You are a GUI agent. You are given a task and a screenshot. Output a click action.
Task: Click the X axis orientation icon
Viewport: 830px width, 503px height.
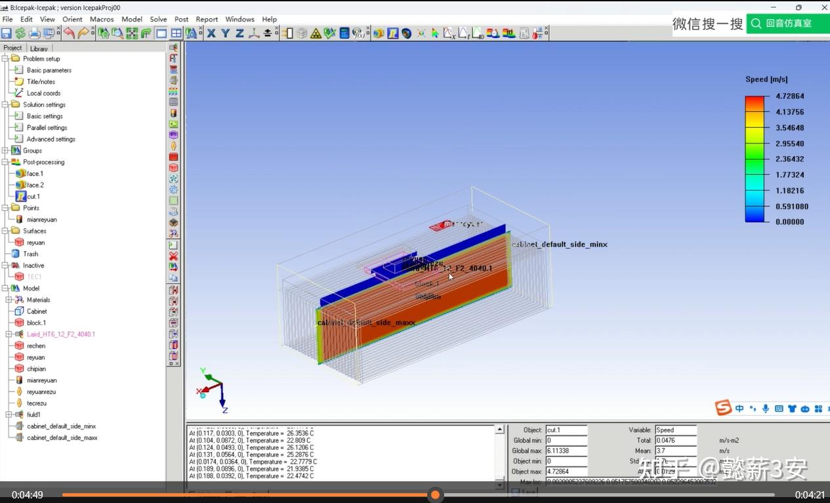(211, 33)
